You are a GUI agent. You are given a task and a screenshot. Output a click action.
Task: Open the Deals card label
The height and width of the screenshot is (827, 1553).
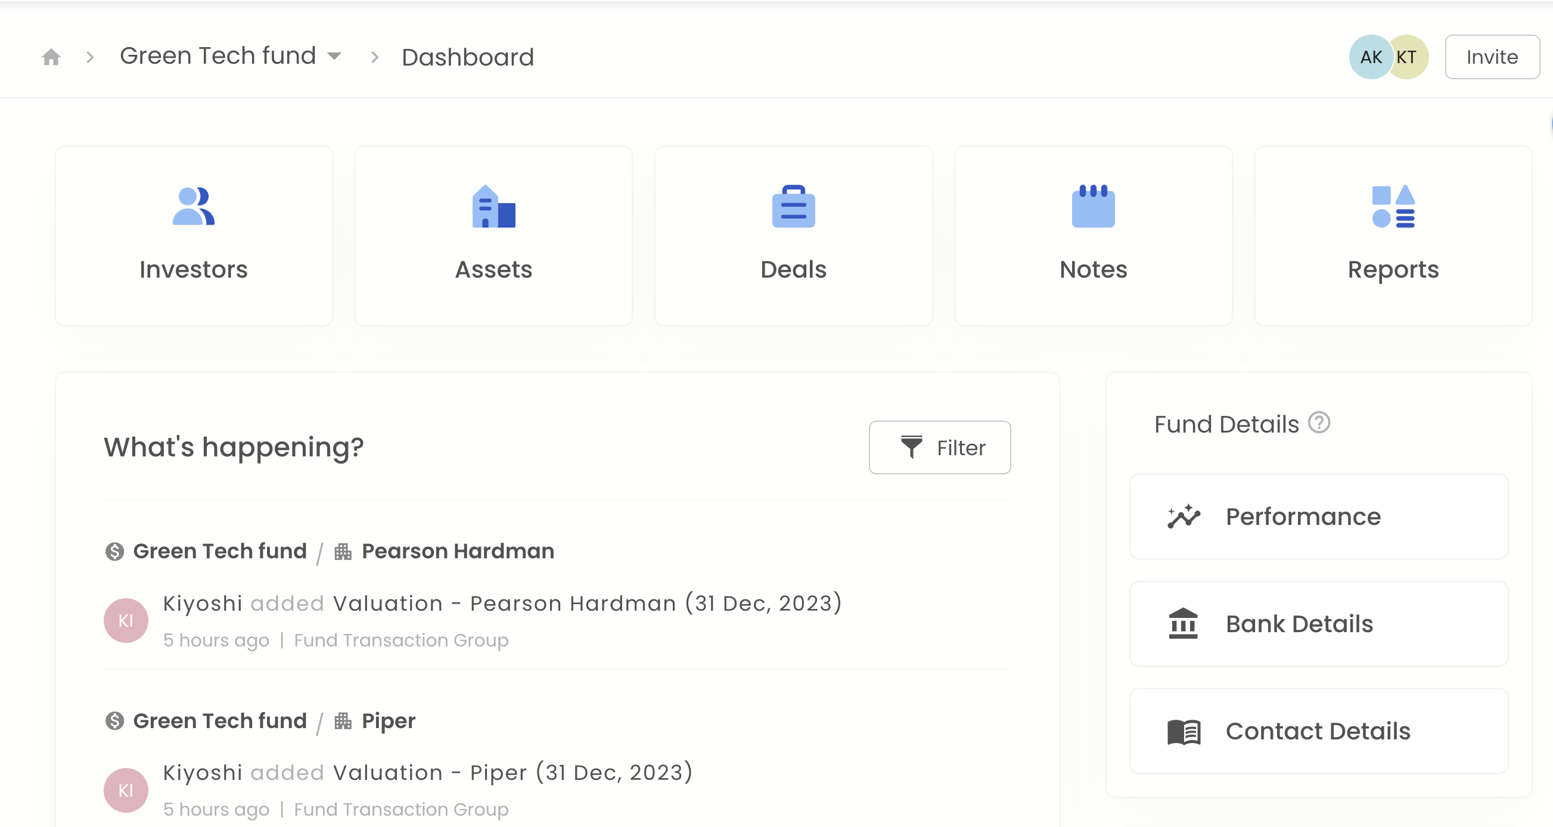pyautogui.click(x=793, y=269)
